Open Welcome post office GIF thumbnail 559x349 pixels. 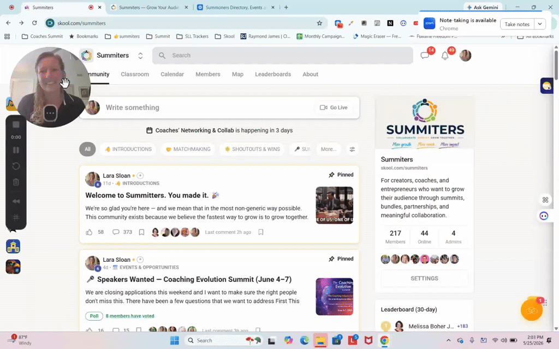tap(335, 205)
